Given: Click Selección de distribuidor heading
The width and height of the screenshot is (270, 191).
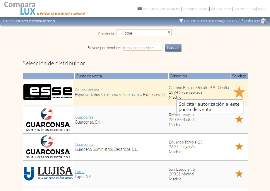Looking at the screenshot, I should click(x=54, y=63).
